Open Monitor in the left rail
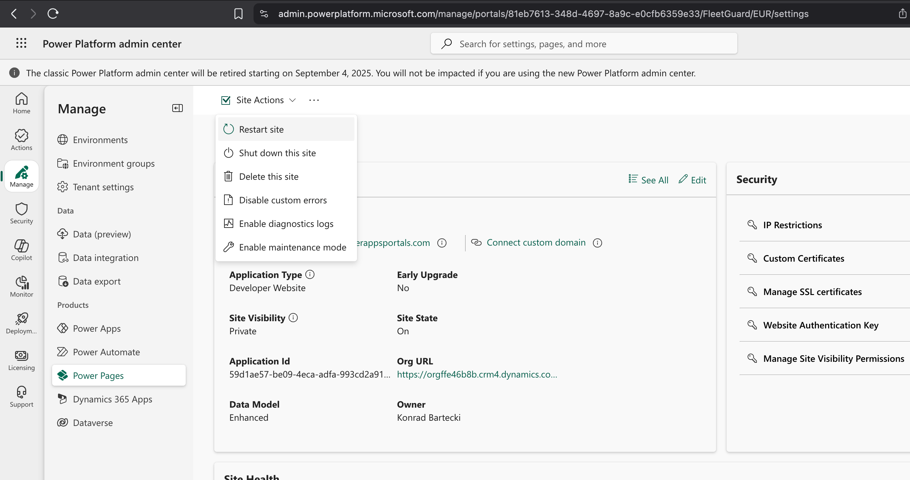The image size is (910, 480). click(x=22, y=286)
